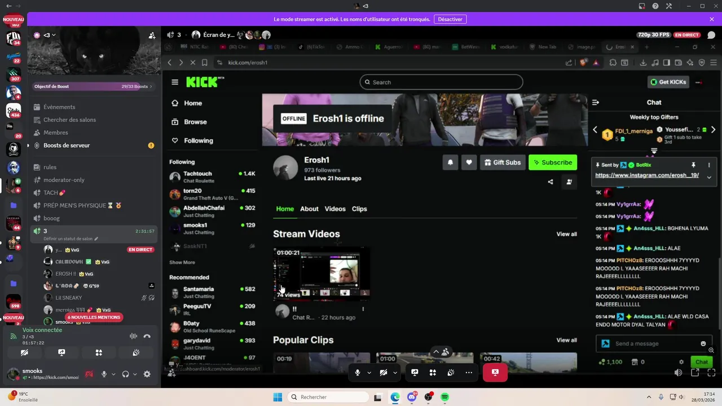The width and height of the screenshot is (722, 406).
Task: Click the share icon below Subscribe
Action: (x=551, y=182)
